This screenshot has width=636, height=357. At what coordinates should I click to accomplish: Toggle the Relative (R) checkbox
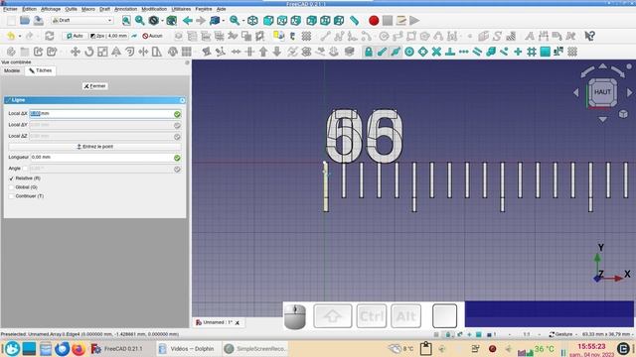[11, 178]
